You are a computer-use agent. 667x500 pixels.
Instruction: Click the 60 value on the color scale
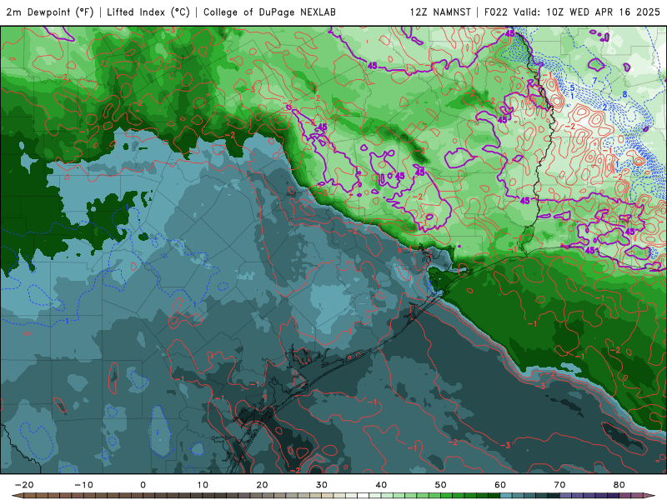[x=500, y=485]
